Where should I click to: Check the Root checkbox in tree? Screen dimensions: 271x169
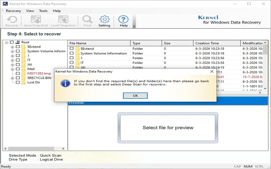(x=12, y=42)
